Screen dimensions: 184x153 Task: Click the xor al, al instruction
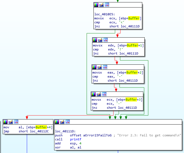coord(68,147)
